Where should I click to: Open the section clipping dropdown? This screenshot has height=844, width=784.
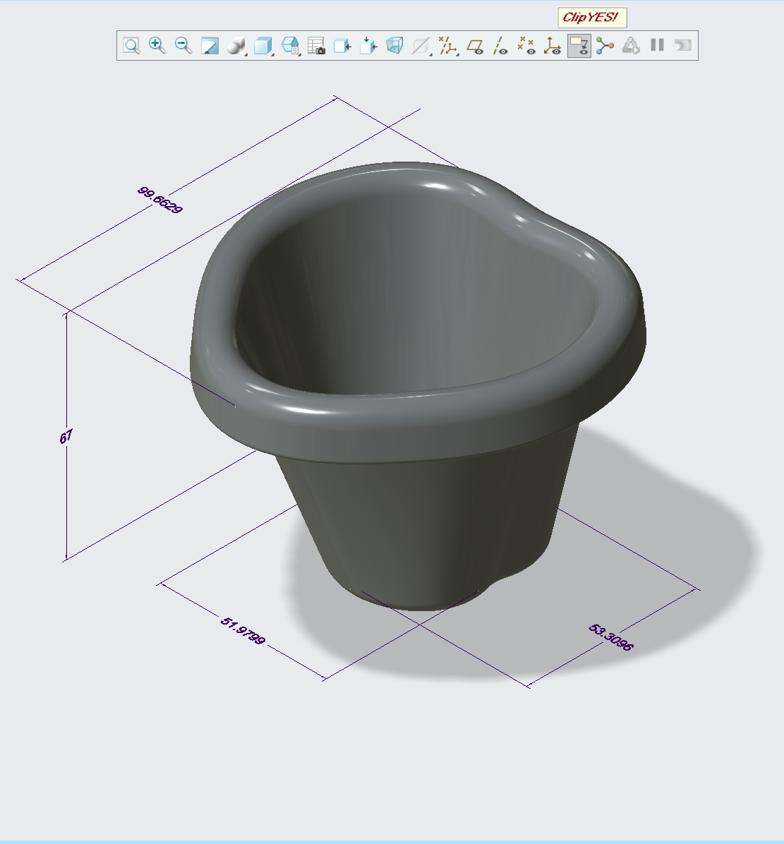tap(422, 46)
